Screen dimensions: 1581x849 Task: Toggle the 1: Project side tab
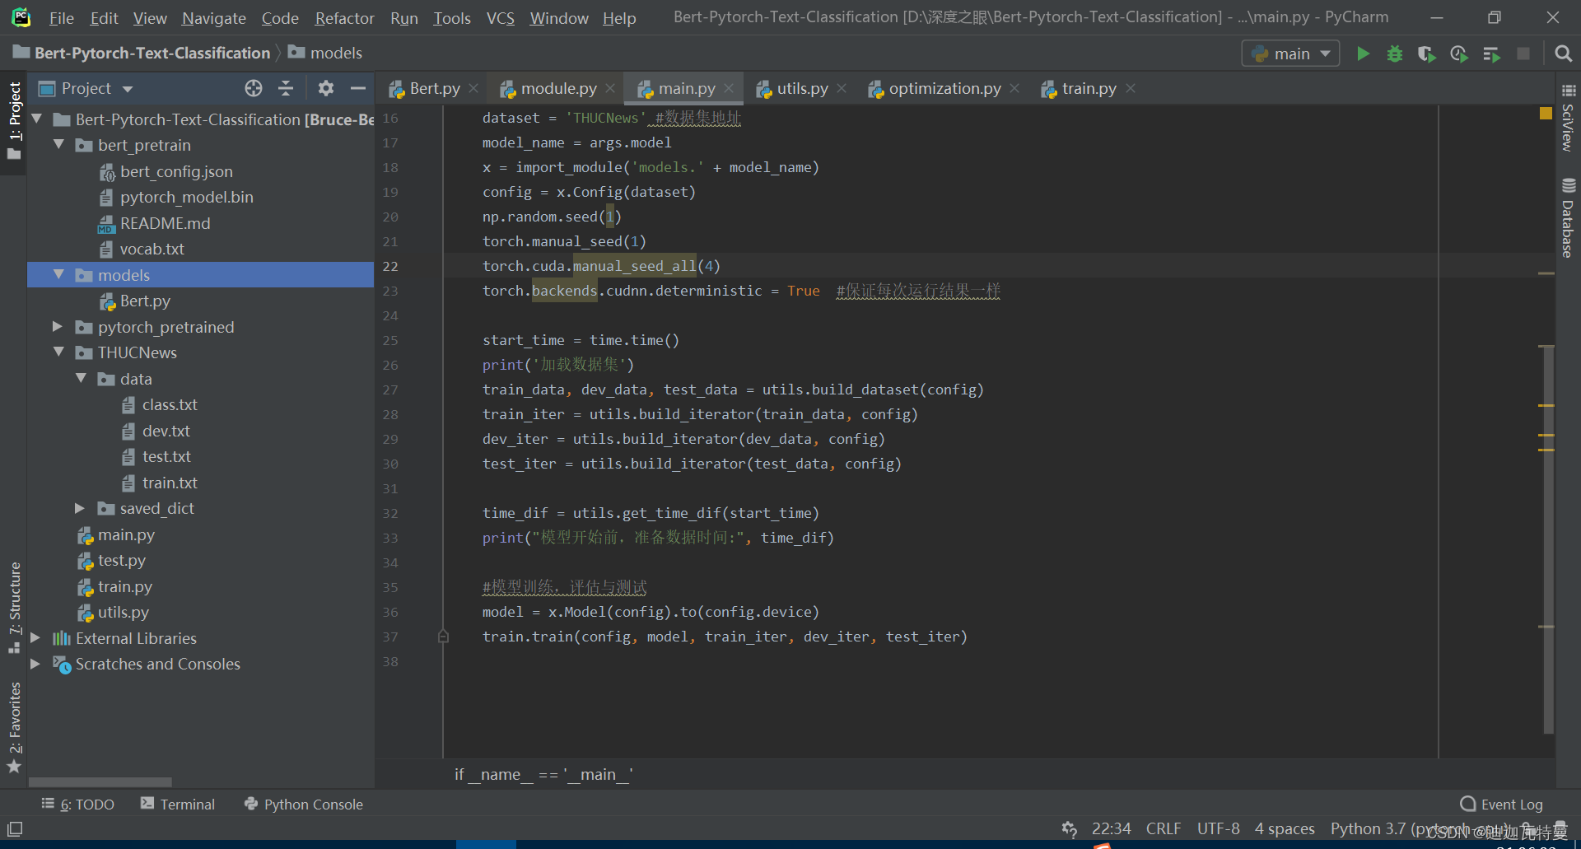(14, 122)
